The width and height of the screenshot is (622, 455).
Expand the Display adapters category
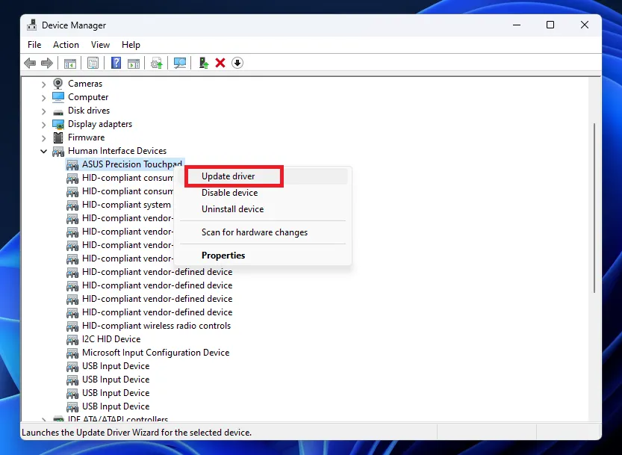tap(43, 125)
